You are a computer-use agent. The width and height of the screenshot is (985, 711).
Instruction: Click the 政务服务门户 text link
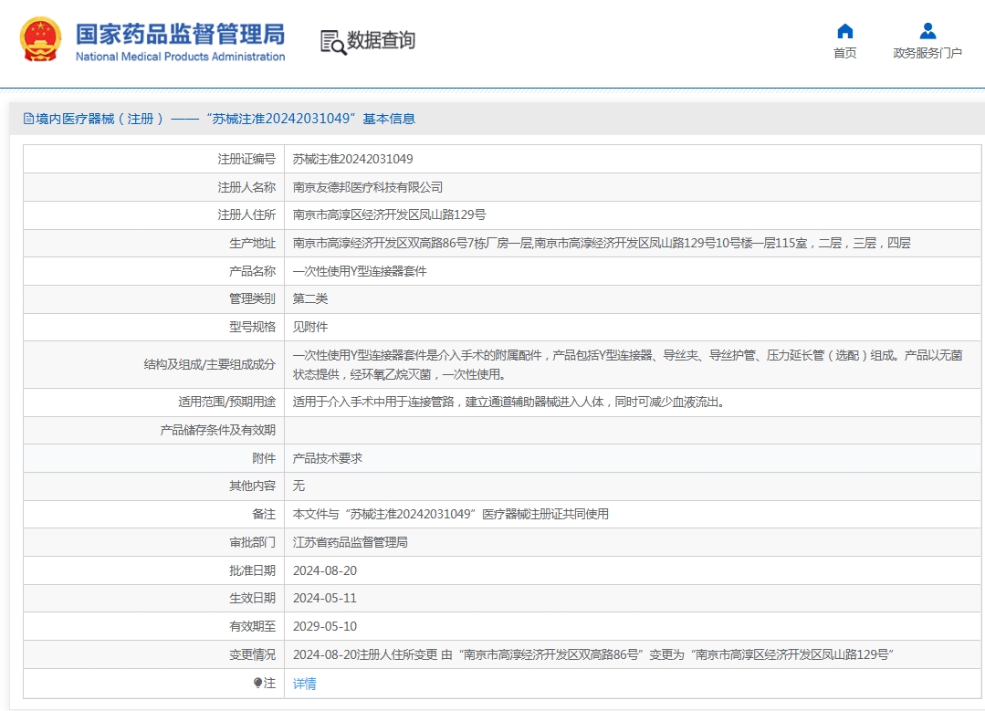[x=927, y=53]
